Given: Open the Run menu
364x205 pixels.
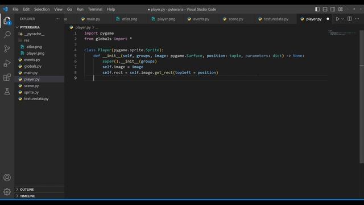Looking at the screenshot, I should (80, 9).
